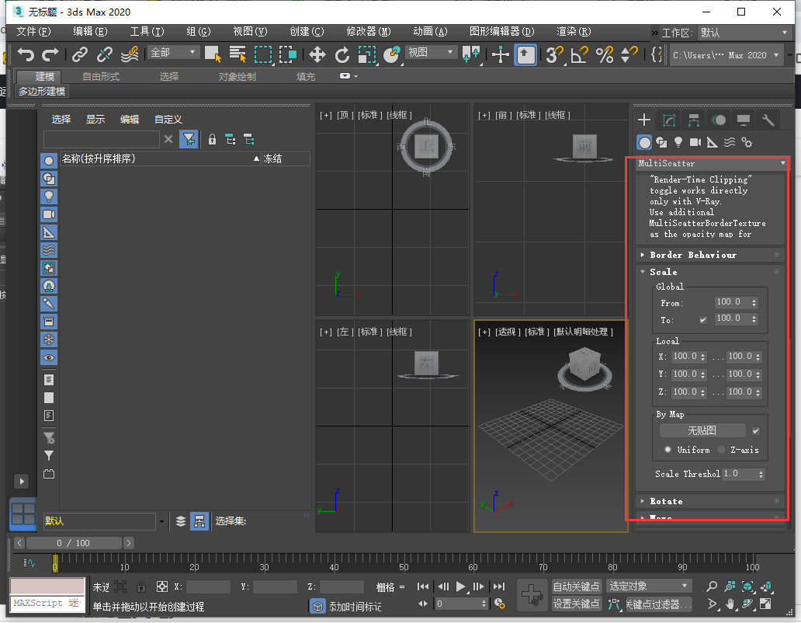The width and height of the screenshot is (801, 623).
Task: Open selection filter 全部 dropdown
Action: pyautogui.click(x=173, y=53)
